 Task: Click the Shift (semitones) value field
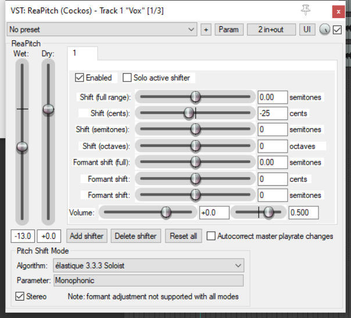[x=273, y=129]
